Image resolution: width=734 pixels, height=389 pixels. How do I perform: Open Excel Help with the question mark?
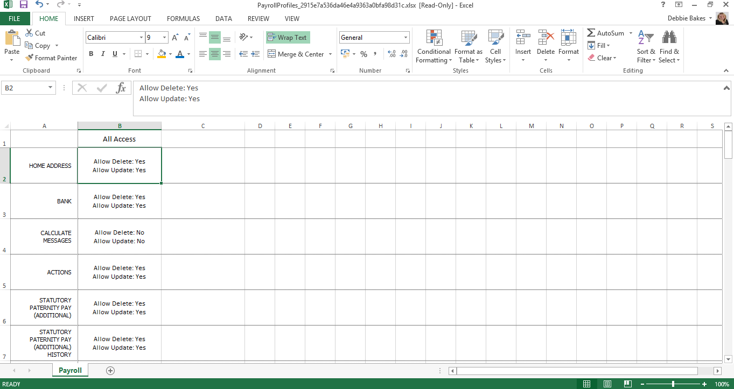[663, 4]
